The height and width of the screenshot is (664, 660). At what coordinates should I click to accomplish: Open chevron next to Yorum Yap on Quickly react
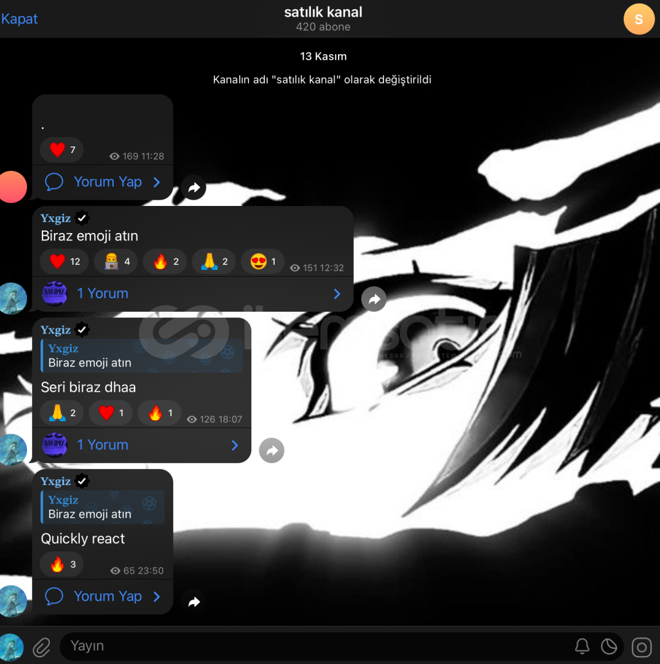(x=157, y=596)
